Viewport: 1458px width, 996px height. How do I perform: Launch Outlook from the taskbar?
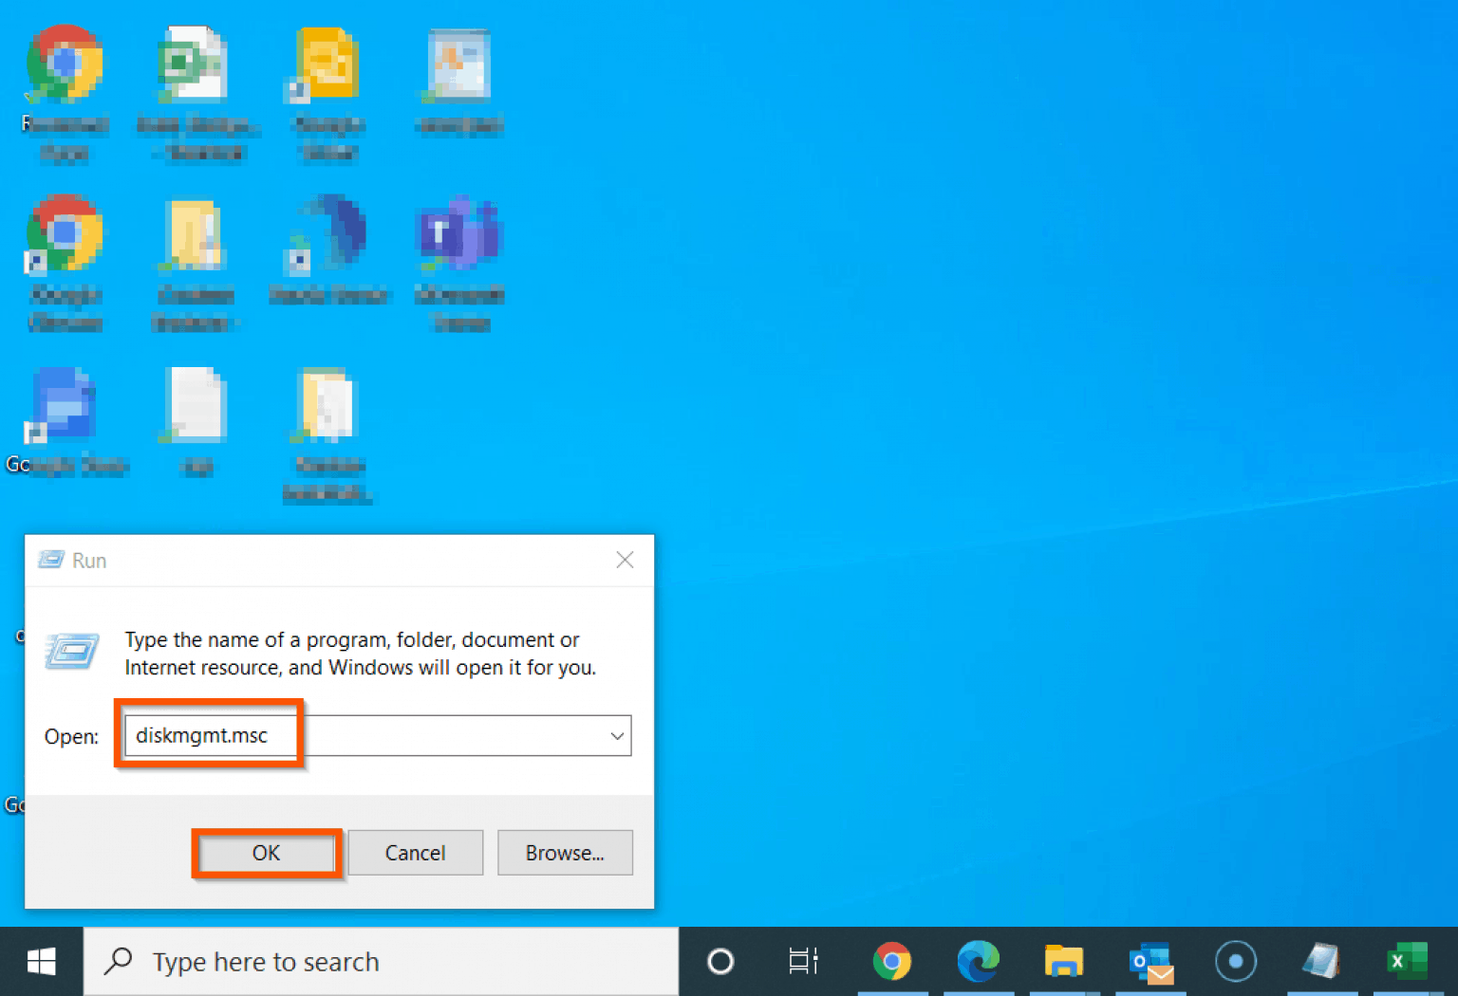[x=1150, y=961]
